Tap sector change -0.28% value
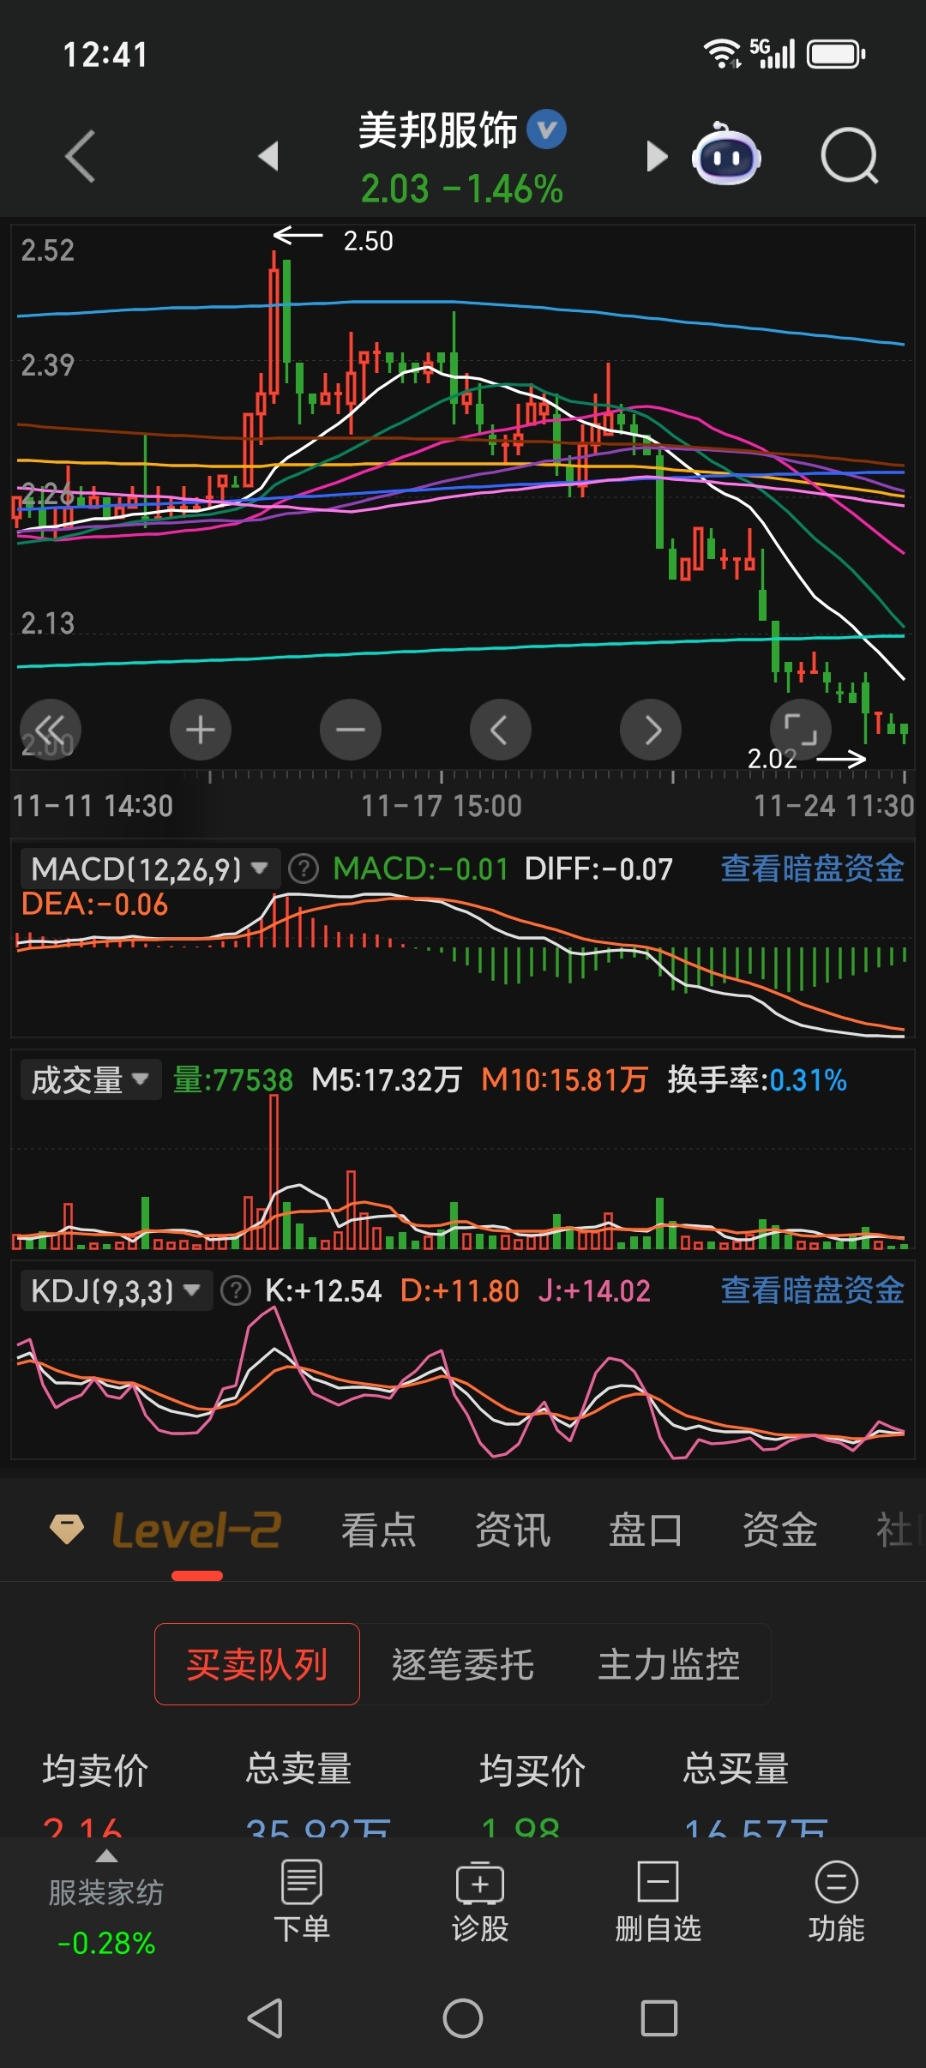Viewport: 926px width, 2068px height. tap(106, 1943)
